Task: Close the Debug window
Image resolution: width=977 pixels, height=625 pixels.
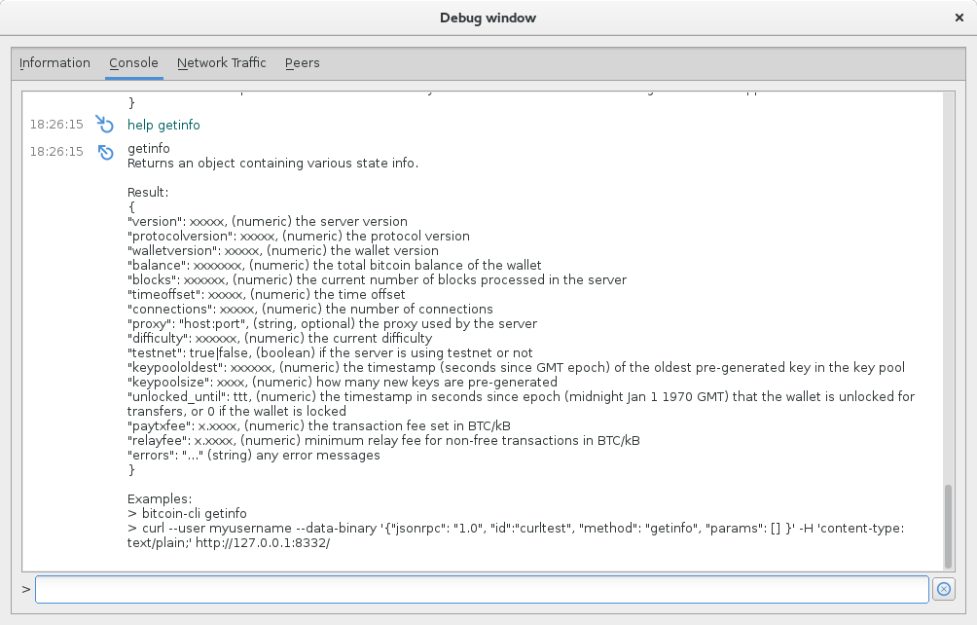Action: (959, 17)
